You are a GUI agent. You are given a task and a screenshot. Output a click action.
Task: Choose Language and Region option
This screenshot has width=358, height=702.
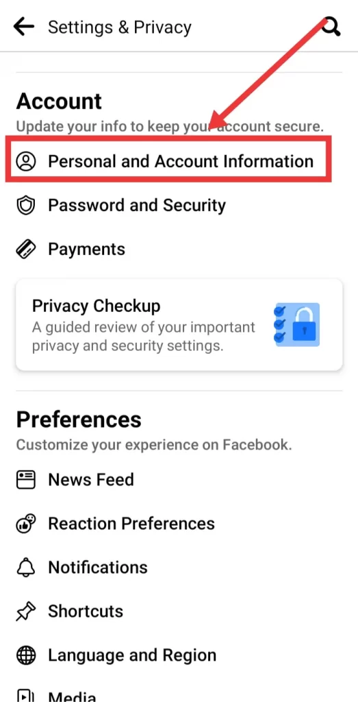tap(132, 655)
